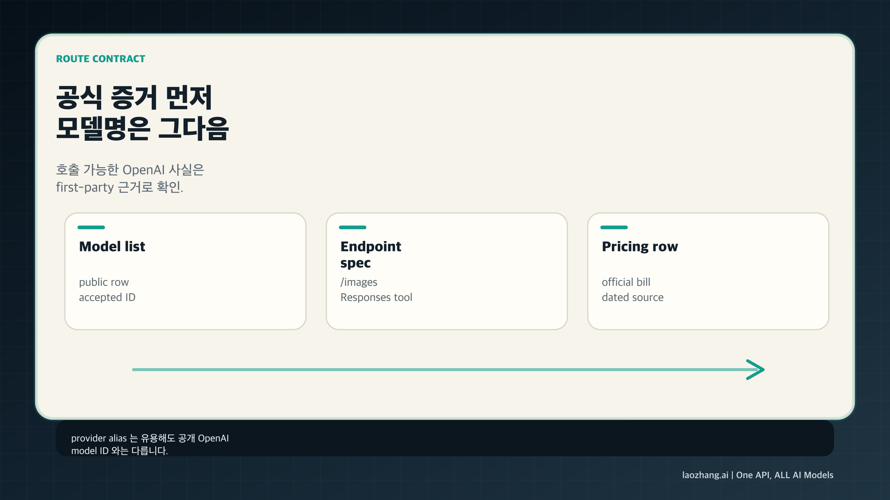This screenshot has height=500, width=890.
Task: Click the 'public row' text
Action: coord(104,282)
